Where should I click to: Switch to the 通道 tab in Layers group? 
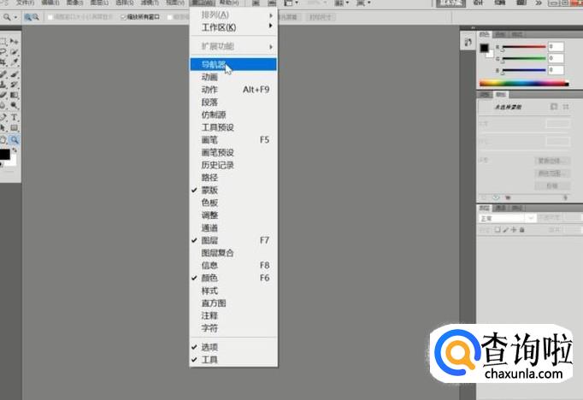tap(501, 208)
